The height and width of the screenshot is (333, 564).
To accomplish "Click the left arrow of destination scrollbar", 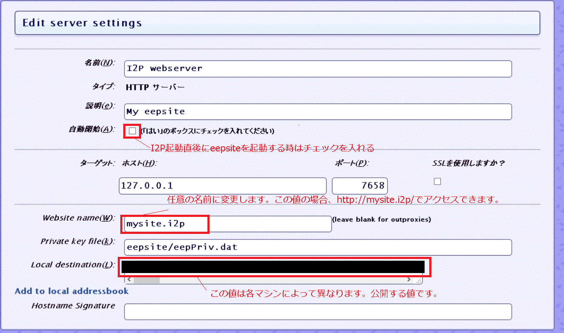I will pyautogui.click(x=129, y=280).
